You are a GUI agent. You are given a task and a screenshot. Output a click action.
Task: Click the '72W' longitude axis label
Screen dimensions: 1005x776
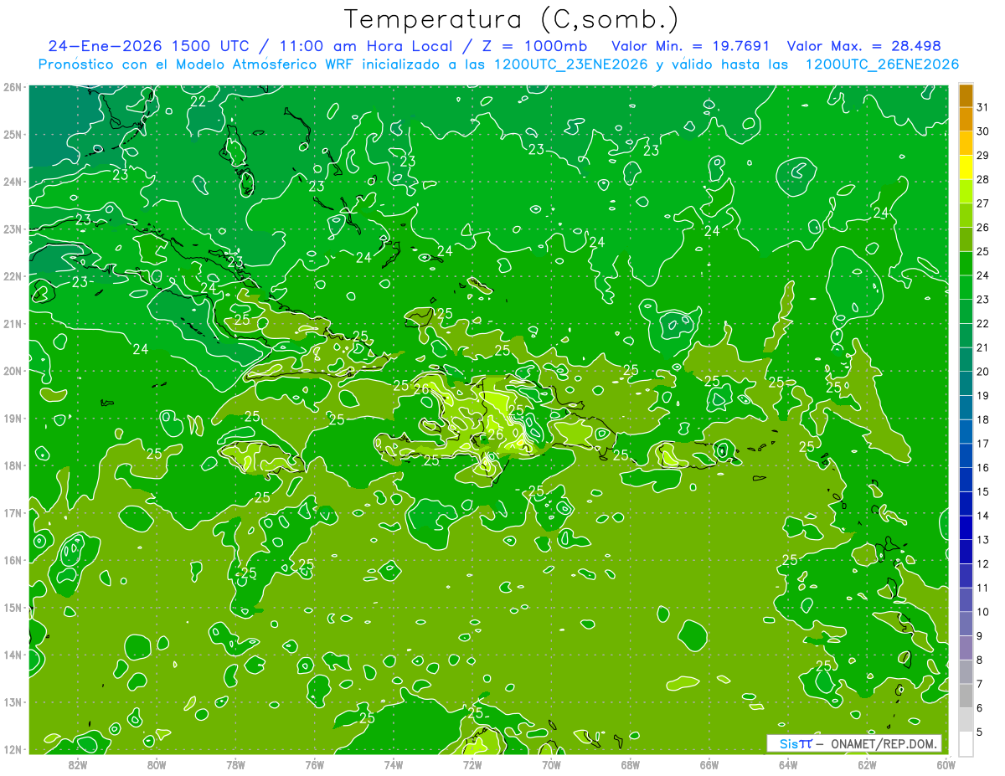472,764
